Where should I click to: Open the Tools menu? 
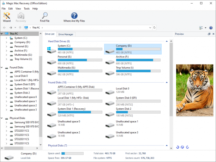(26, 8)
